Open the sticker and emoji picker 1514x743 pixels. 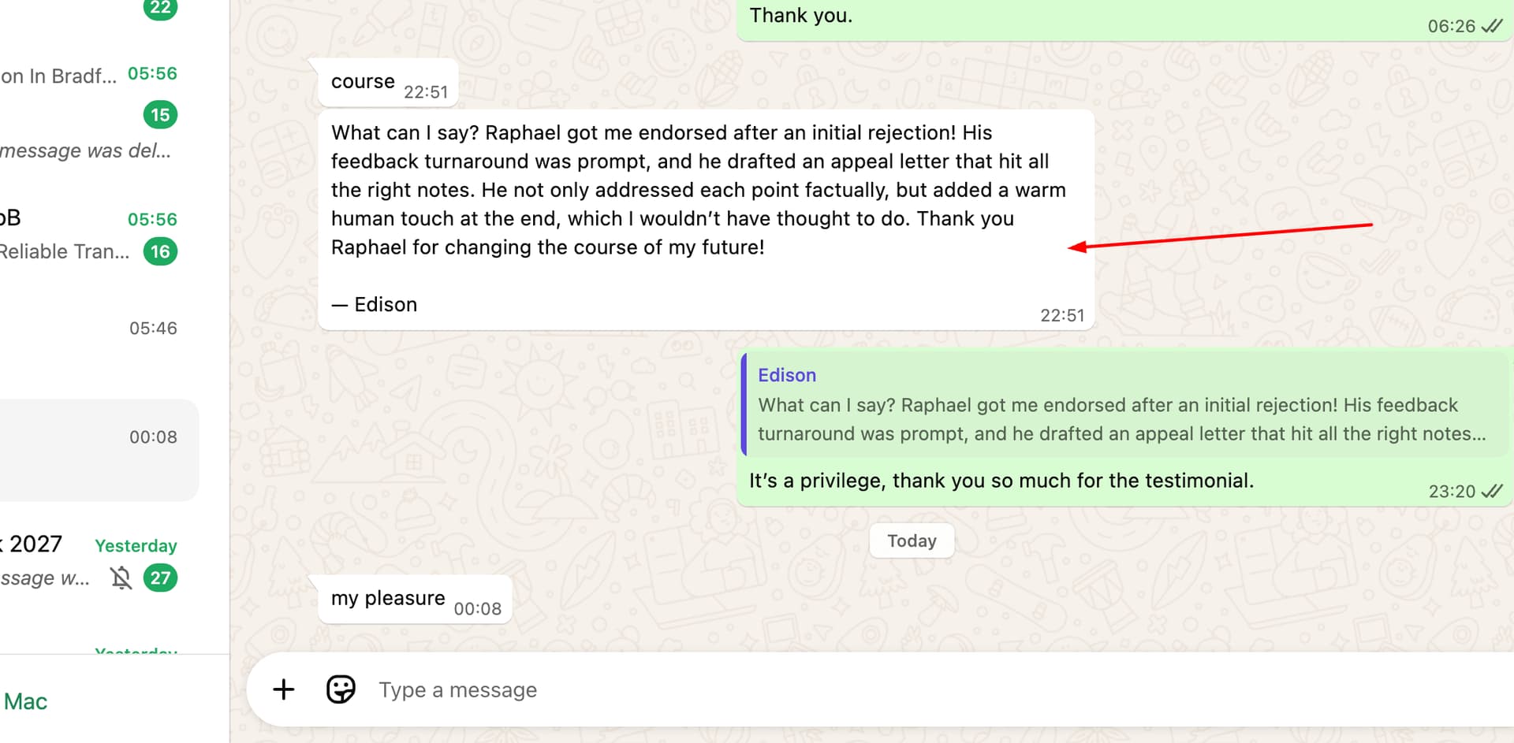coord(341,689)
